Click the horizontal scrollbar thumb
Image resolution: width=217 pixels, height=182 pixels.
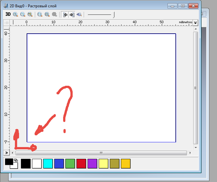click(101, 153)
